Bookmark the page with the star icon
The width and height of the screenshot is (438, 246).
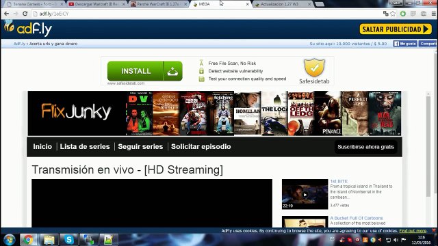point(393,14)
